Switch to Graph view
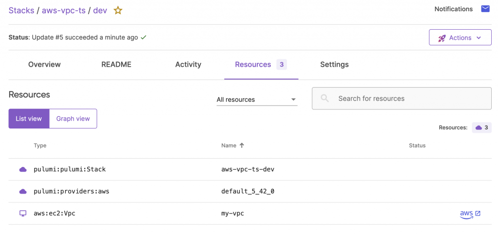 (x=73, y=119)
